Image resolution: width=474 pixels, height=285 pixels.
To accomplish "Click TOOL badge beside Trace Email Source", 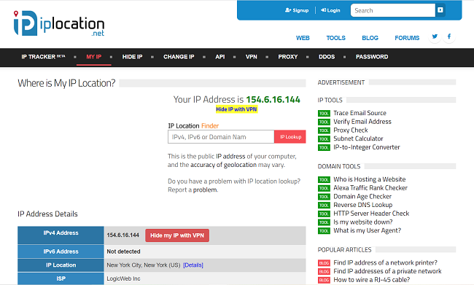I will 324,113.
